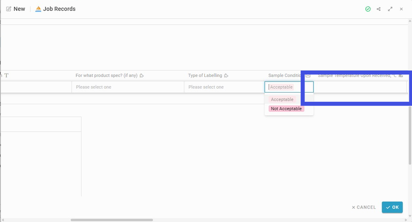
Task: Click the Type of Labelling column header
Action: (x=205, y=76)
